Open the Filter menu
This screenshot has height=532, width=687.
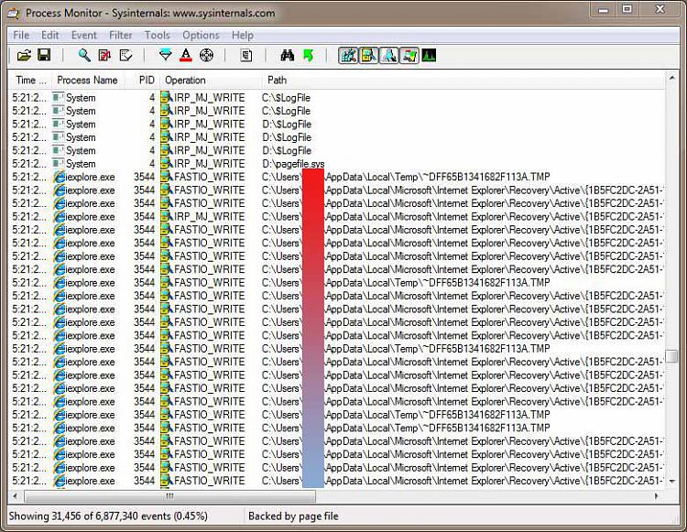coord(121,35)
